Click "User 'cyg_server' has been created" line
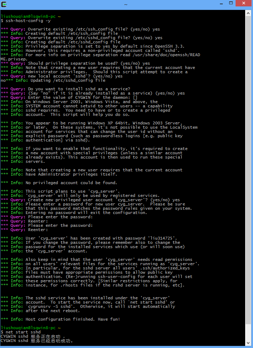 click(x=89, y=238)
